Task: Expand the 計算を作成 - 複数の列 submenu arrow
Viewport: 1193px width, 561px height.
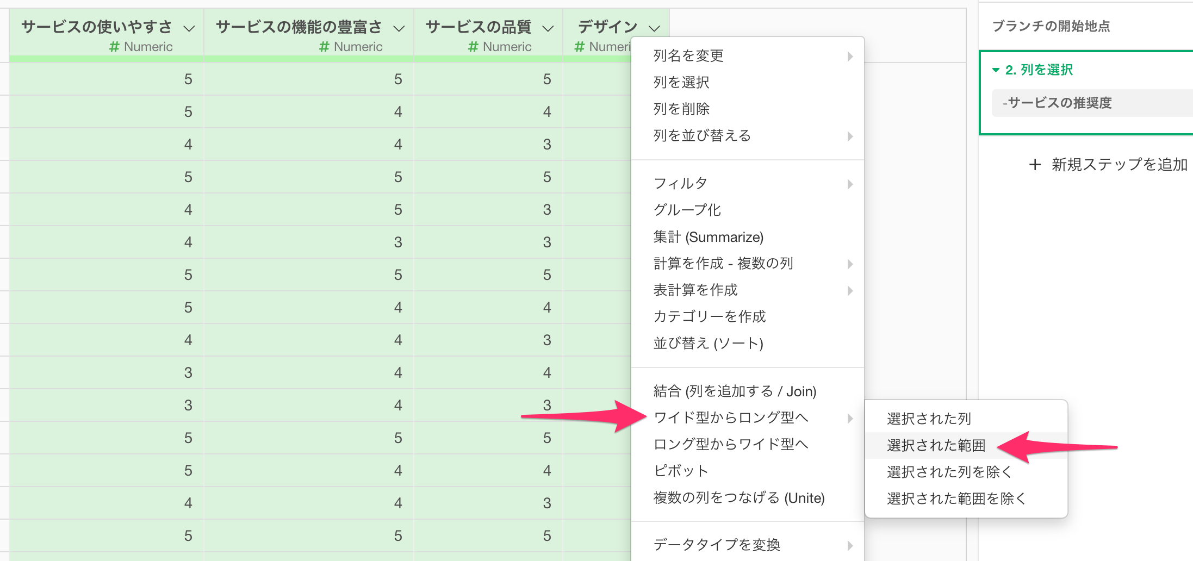Action: point(850,264)
